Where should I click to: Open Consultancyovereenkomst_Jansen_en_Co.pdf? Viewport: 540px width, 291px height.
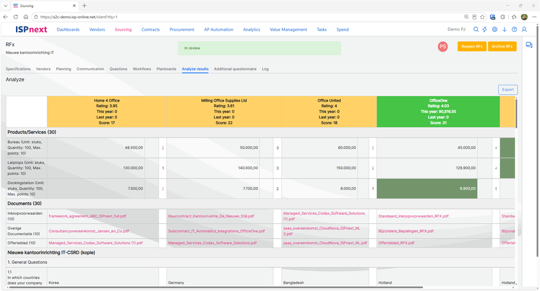[89, 231]
